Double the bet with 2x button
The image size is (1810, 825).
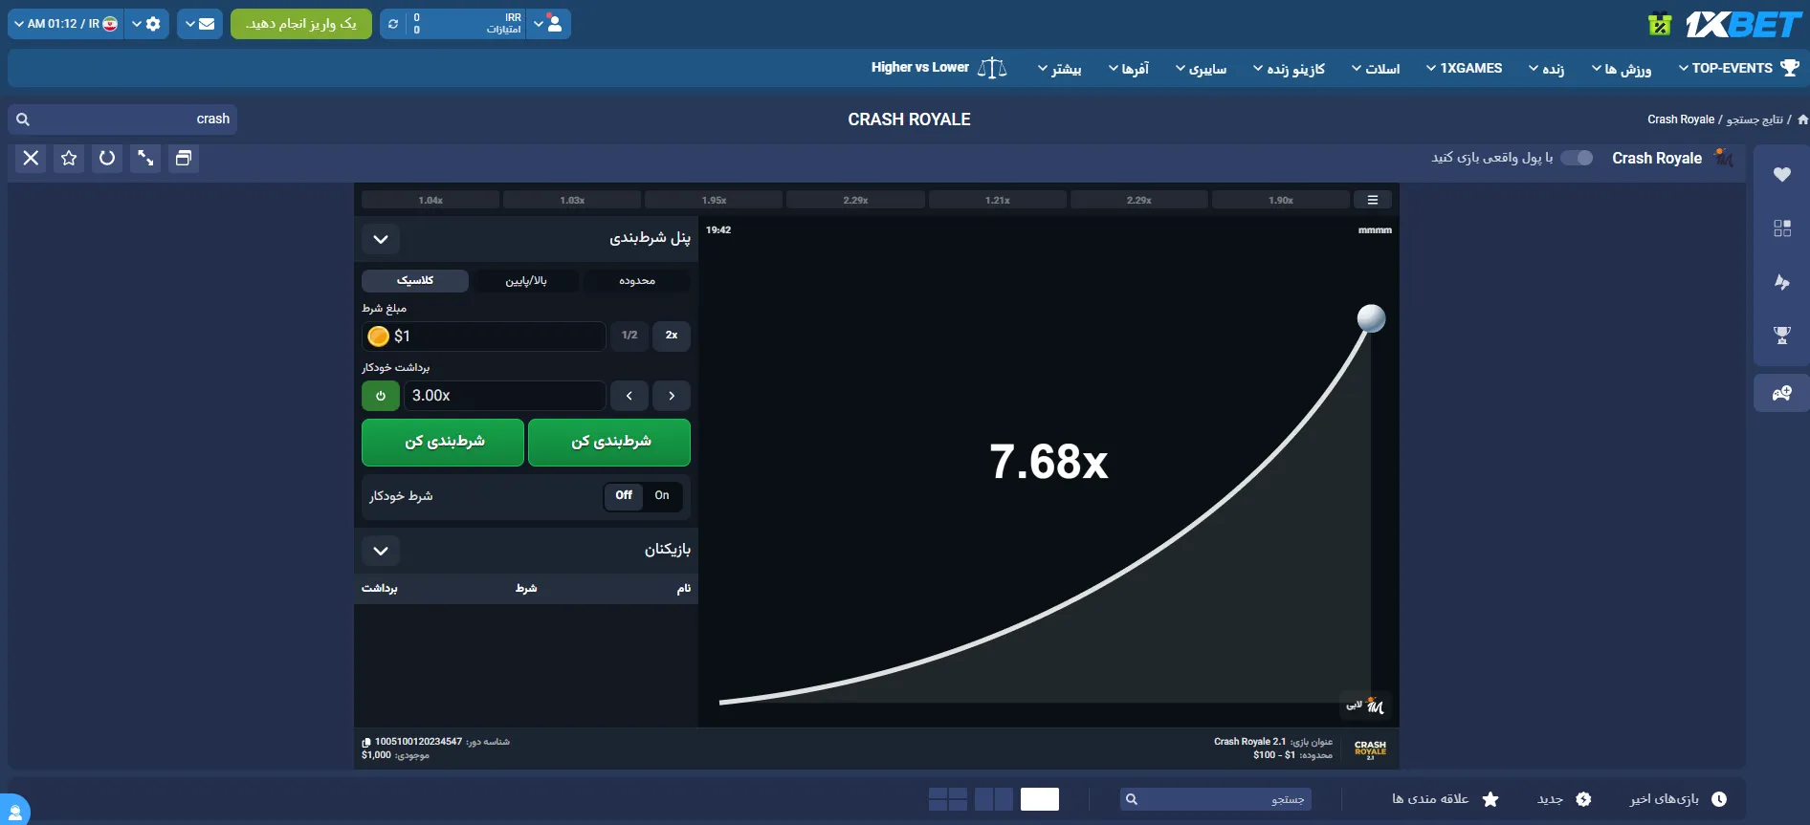672,336
